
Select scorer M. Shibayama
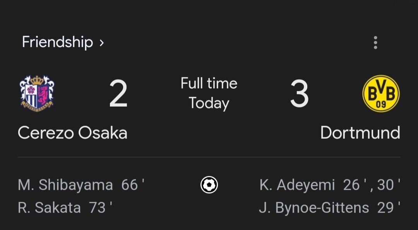pos(65,185)
